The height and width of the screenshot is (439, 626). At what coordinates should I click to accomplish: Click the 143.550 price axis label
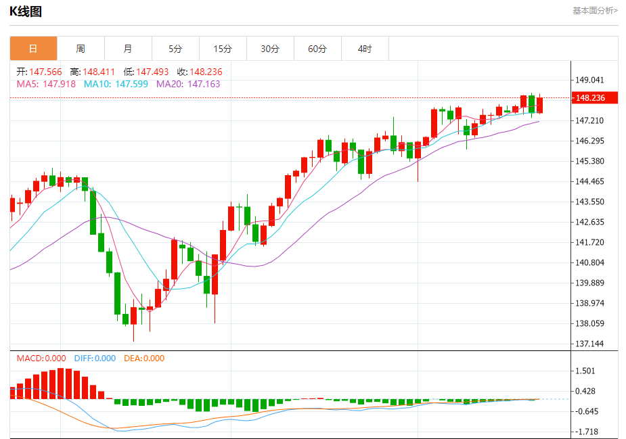click(589, 202)
